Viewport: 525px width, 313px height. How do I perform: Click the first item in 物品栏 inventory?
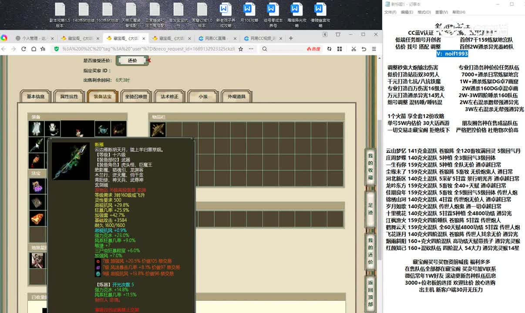point(158,130)
